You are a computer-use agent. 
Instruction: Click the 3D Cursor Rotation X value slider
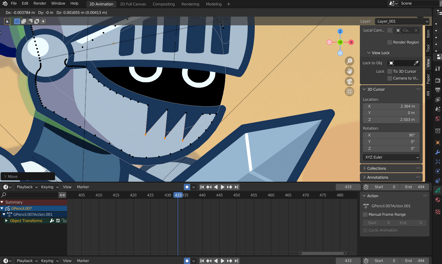tap(391, 135)
